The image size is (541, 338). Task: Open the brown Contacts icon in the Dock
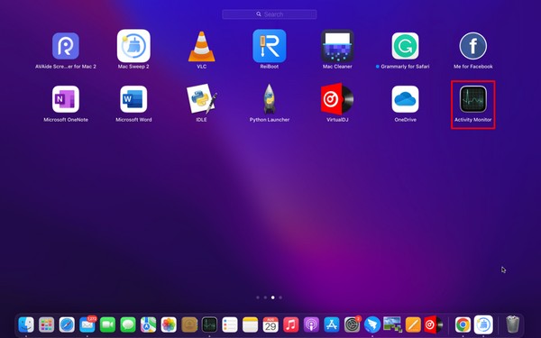click(189, 324)
